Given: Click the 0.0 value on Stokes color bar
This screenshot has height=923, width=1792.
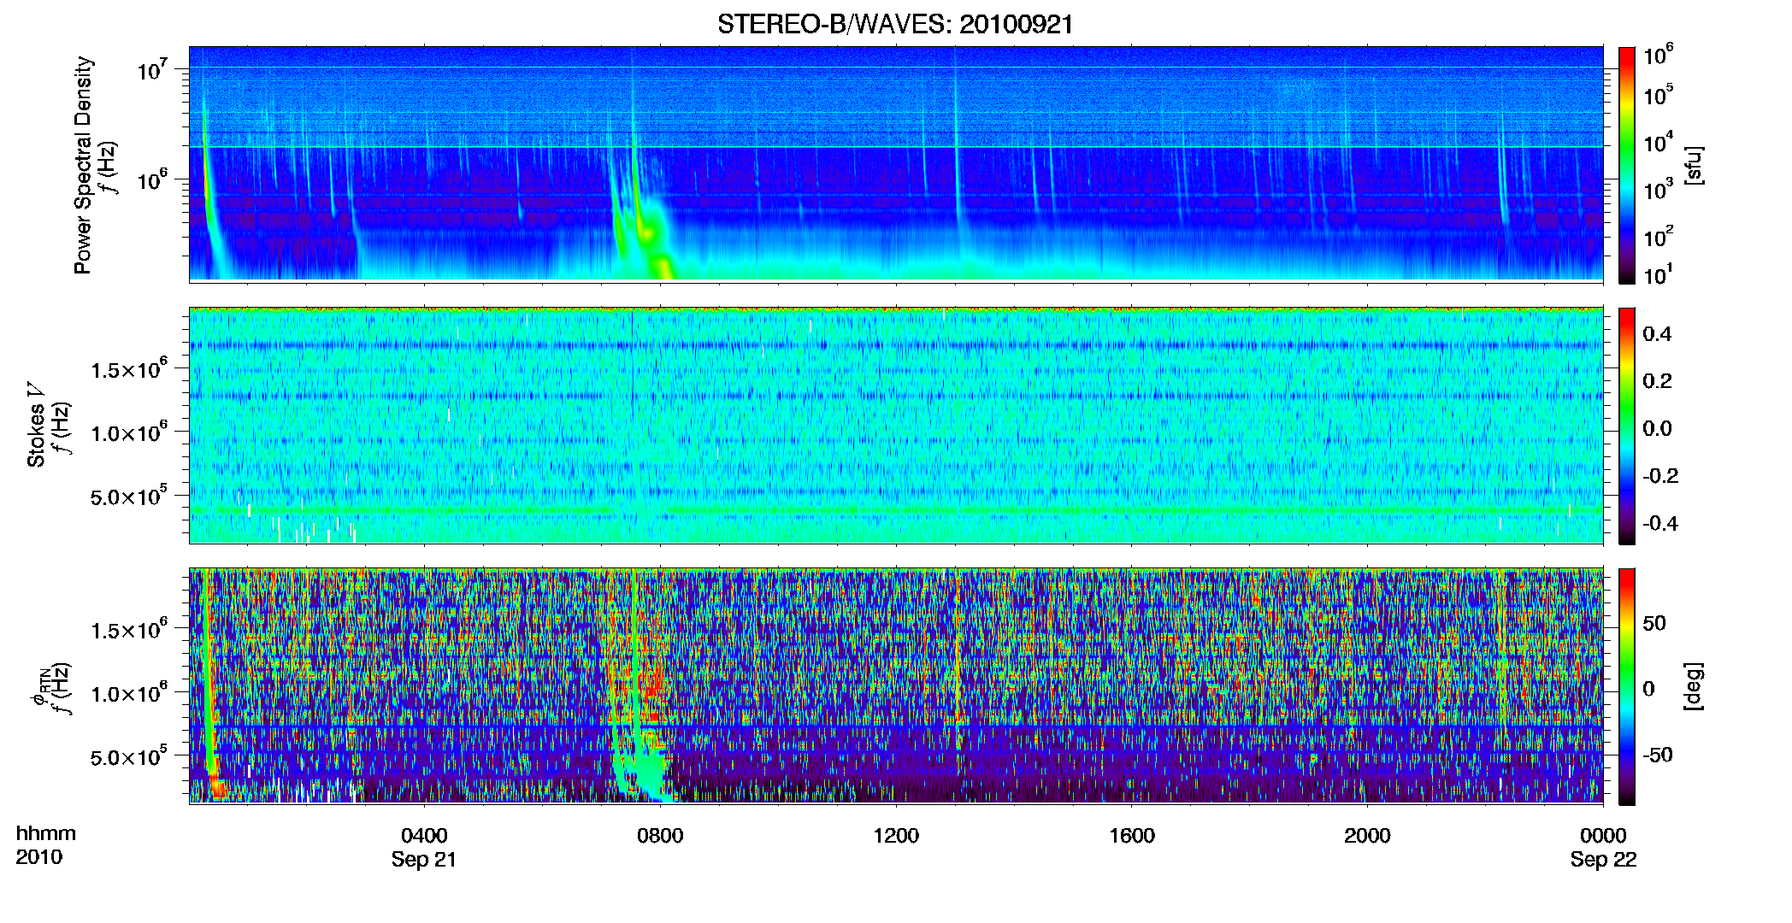Looking at the screenshot, I should click(1657, 429).
